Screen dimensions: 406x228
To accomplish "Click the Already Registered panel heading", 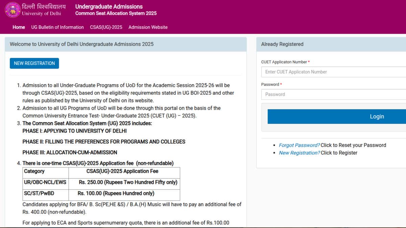I will [x=282, y=44].
